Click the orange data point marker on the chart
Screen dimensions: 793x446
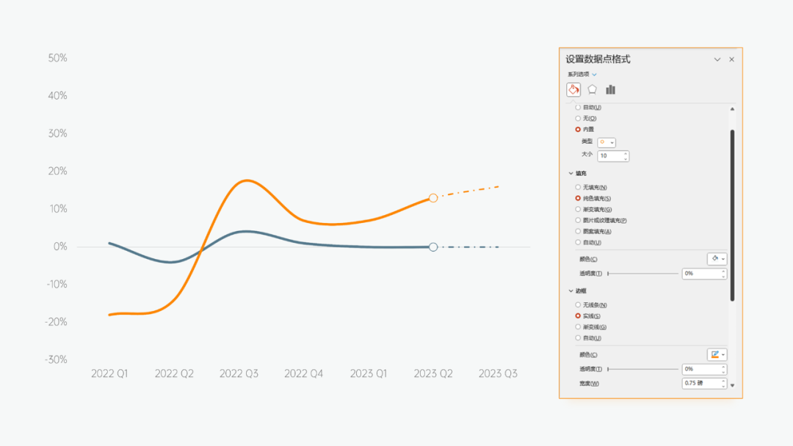click(433, 198)
